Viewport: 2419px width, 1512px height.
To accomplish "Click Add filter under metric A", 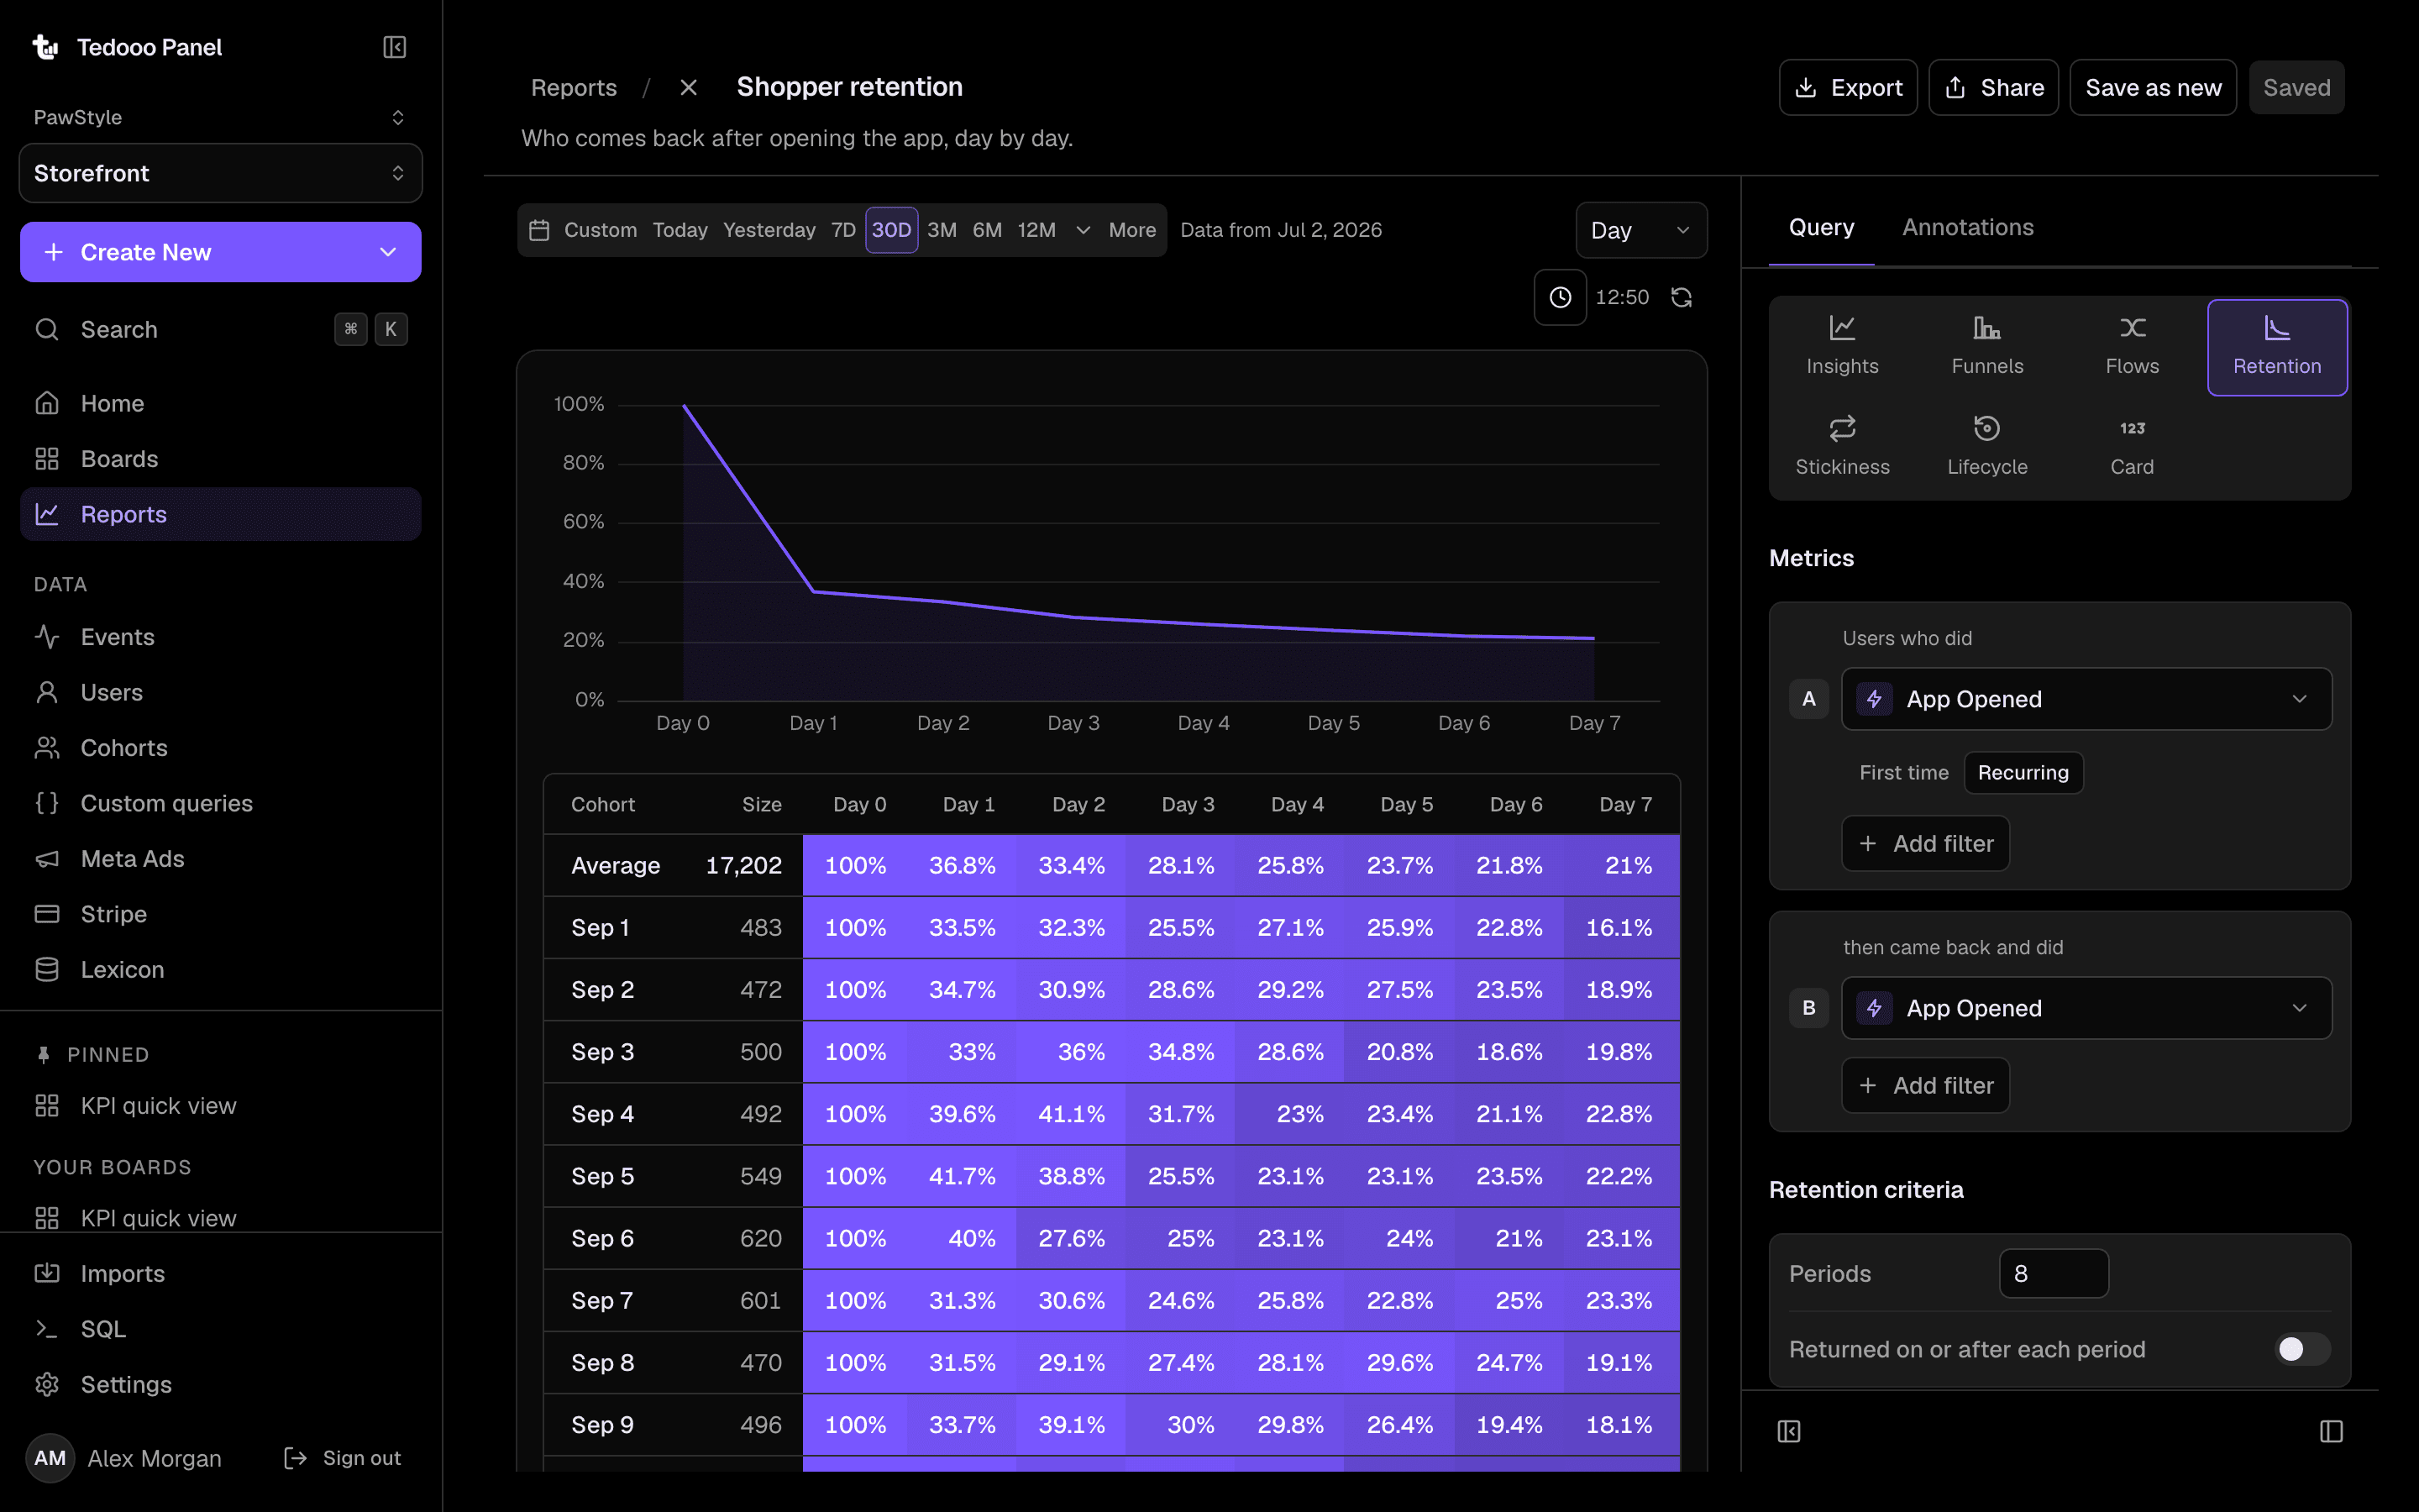I will (x=1925, y=843).
